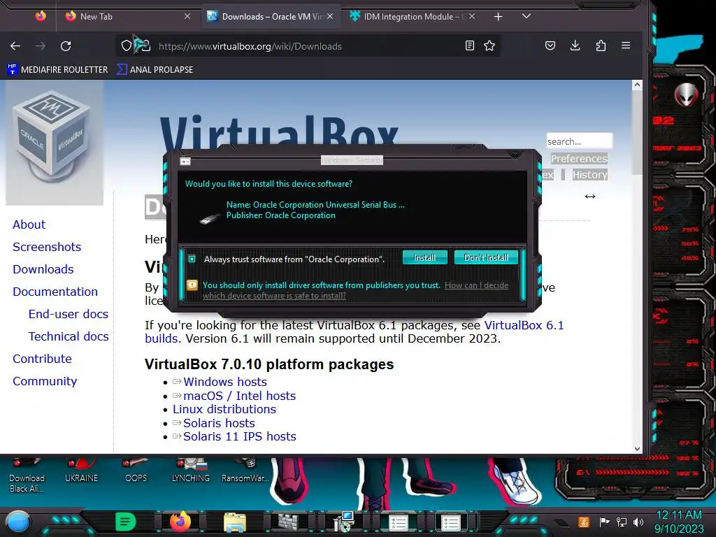This screenshot has height=537, width=716.
Task: Open VirtualBox 6.1 builds link
Action: click(x=524, y=325)
